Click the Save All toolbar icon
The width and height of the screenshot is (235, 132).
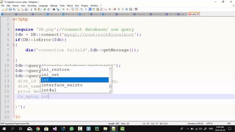[14, 9]
